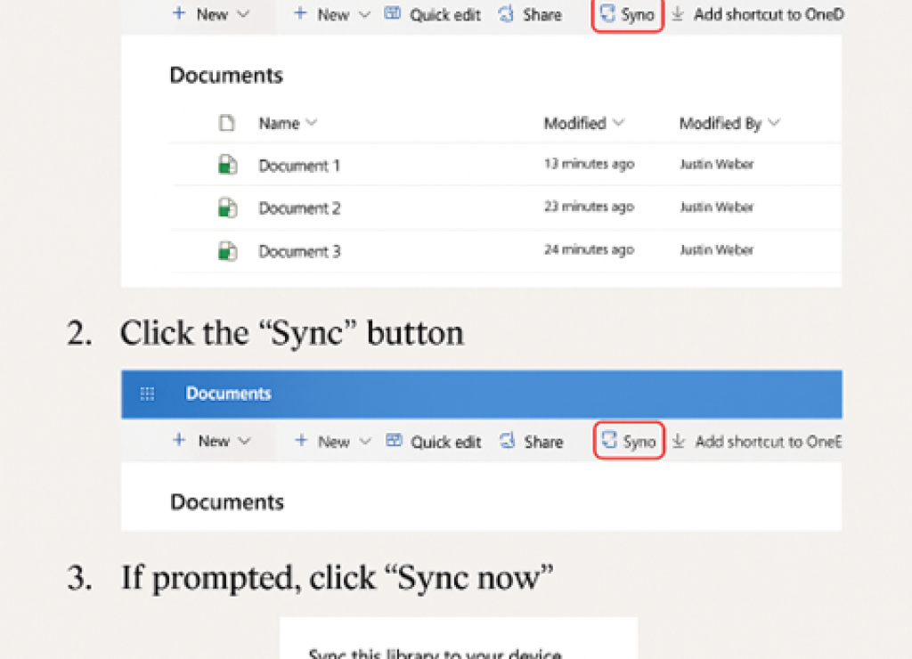912x659 pixels.
Task: Select Document 3 in the library
Action: coord(299,250)
